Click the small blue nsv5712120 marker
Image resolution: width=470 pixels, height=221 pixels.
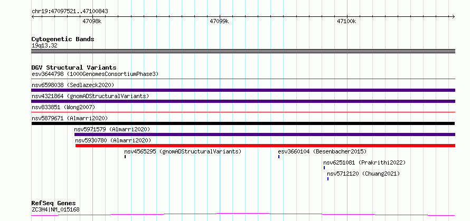click(328, 179)
